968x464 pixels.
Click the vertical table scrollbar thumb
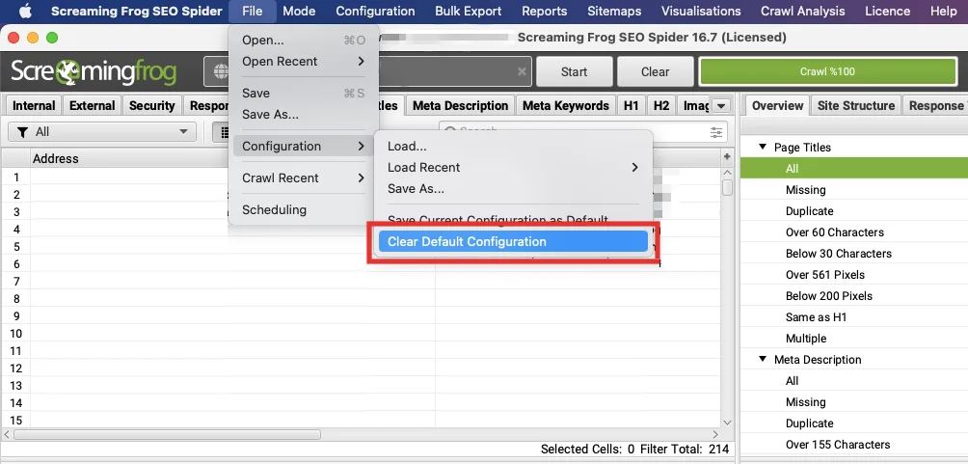coord(727,187)
